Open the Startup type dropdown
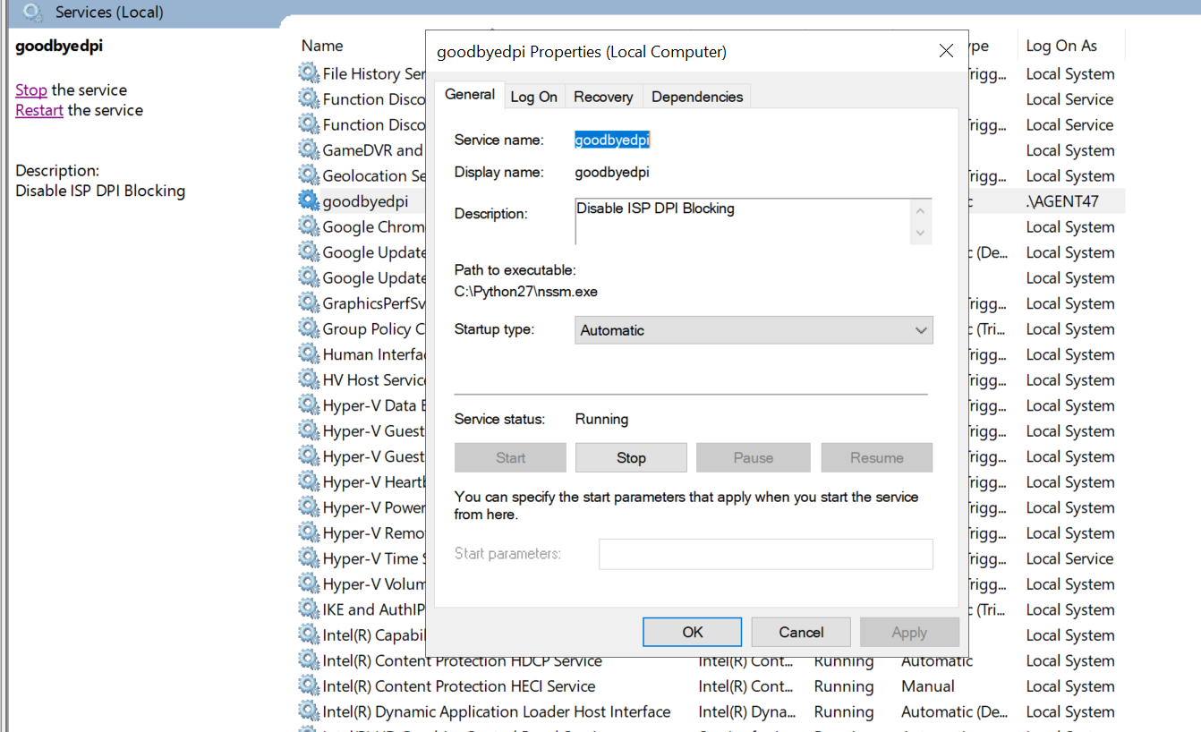This screenshot has height=732, width=1201. pyautogui.click(x=754, y=330)
